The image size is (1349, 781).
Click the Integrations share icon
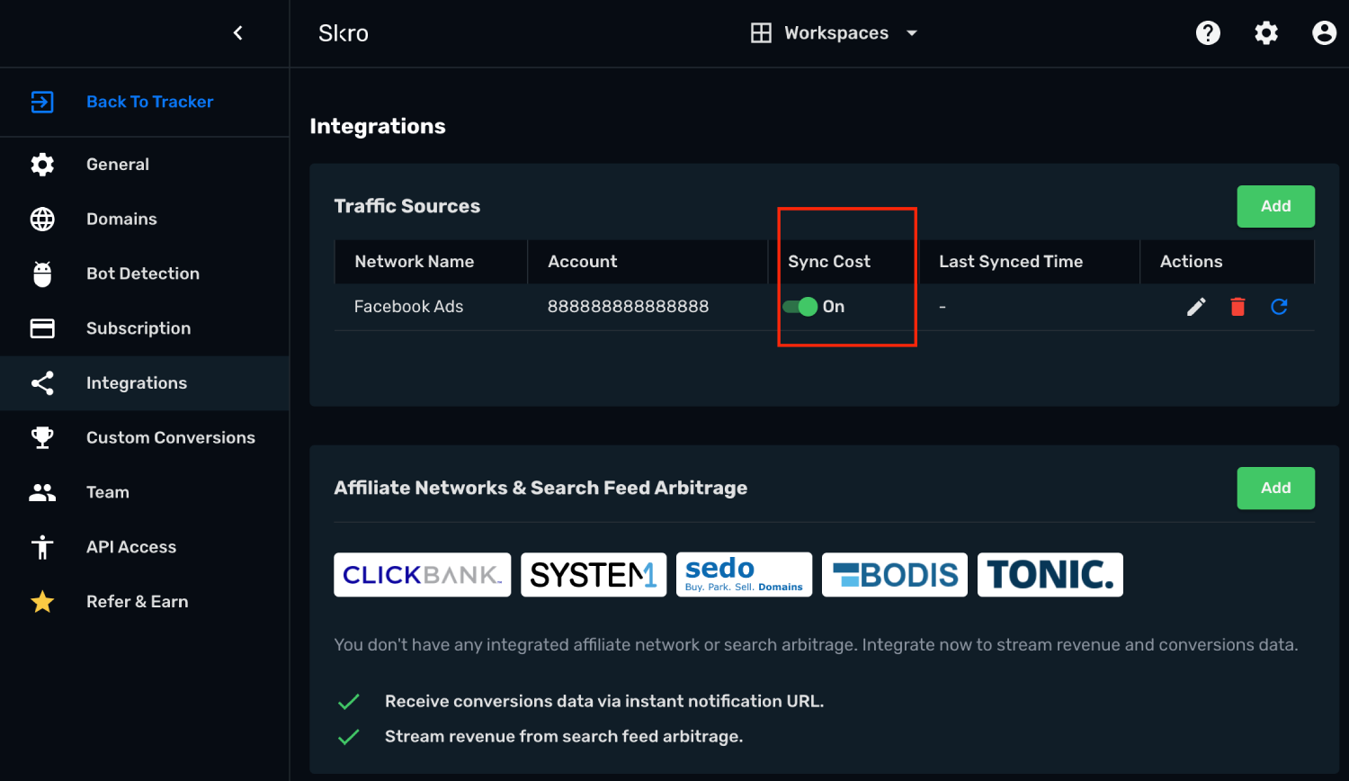(42, 383)
